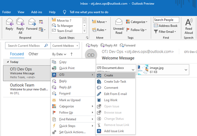Open the By Date sort dropdown
This screenshot has width=197, height=136.
[x=59, y=54]
